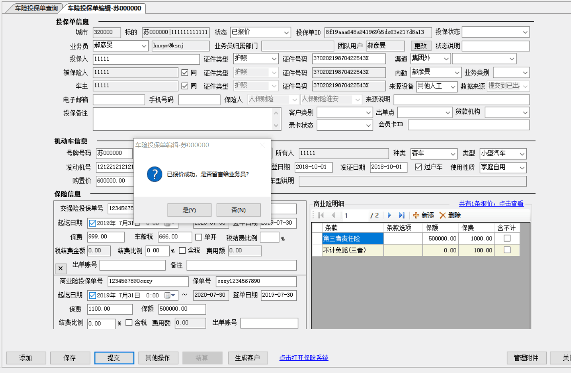Select the 车险投保单编辑-苏000000 tab
The height and width of the screenshot is (373, 571).
(104, 8)
